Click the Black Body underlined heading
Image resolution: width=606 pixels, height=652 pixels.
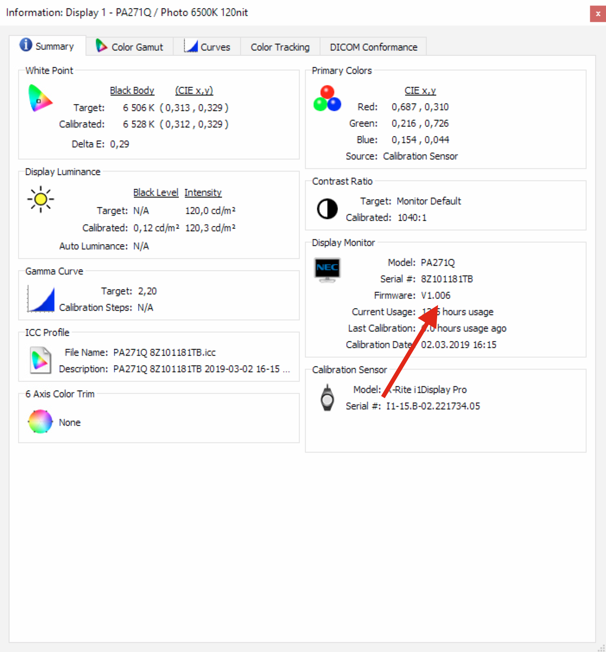pos(132,90)
